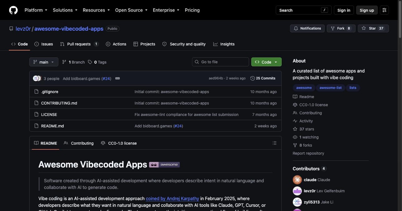Select the README tab in file viewer
Viewport: 402px width, 211px height.
[x=46, y=143]
